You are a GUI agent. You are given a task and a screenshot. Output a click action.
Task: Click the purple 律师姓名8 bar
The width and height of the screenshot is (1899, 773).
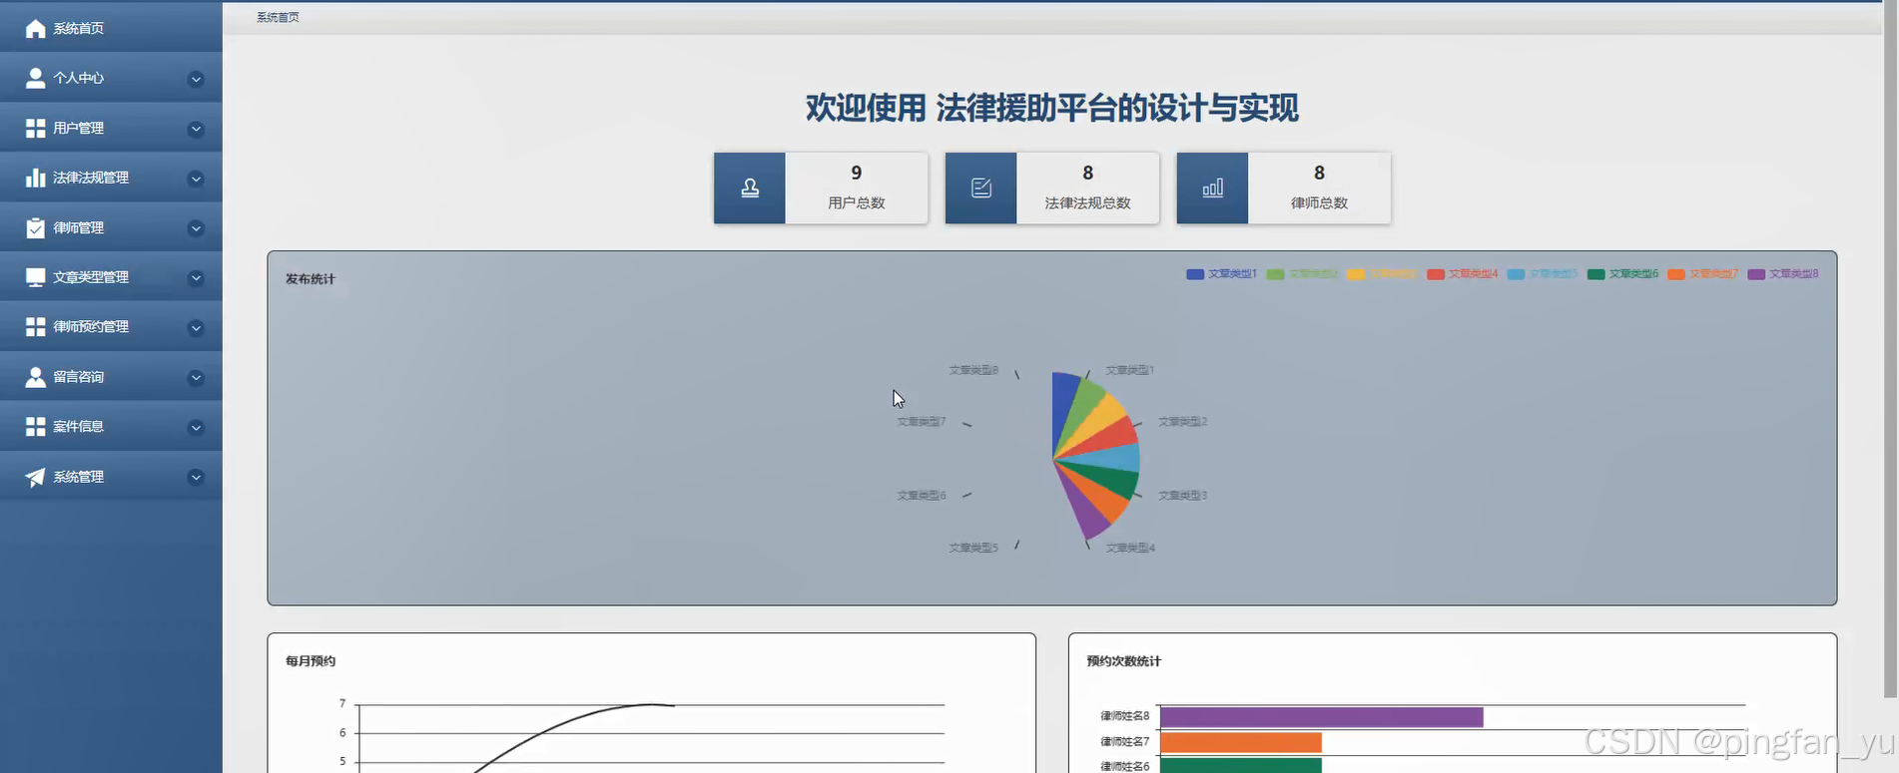(x=1321, y=717)
